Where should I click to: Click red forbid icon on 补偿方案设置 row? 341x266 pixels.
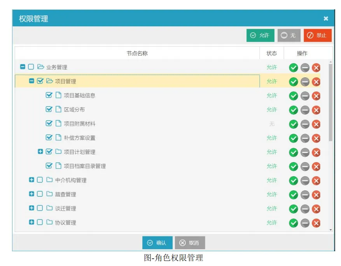[316, 138]
